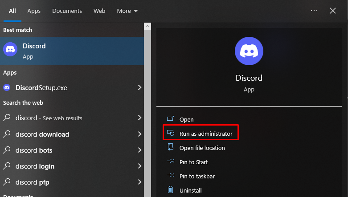
Task: Click the 'Best match' heading
Action: pyautogui.click(x=17, y=30)
